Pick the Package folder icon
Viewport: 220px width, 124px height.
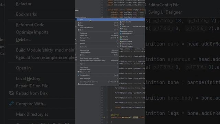pyautogui.click(x=121, y=29)
